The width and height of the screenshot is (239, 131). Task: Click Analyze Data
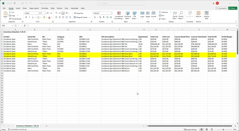click(x=207, y=15)
